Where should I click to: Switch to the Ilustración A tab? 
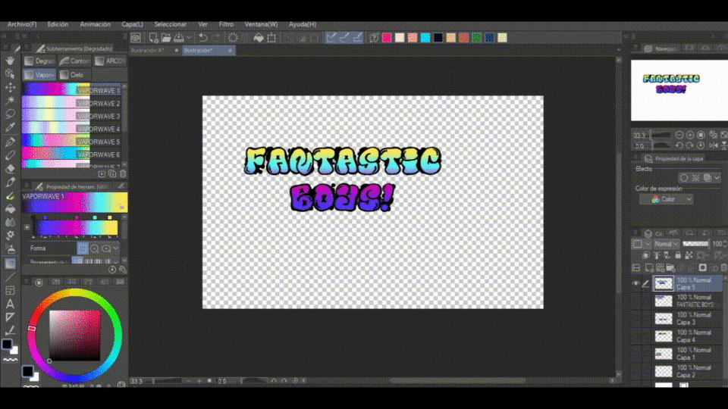point(147,50)
